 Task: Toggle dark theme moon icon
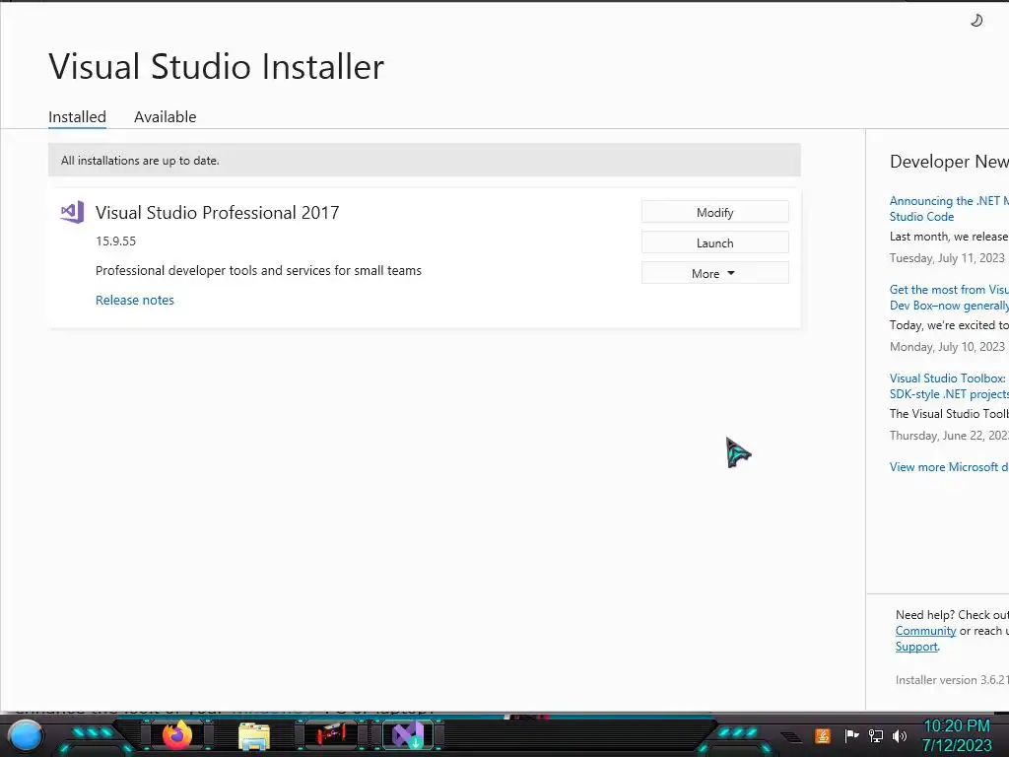pyautogui.click(x=976, y=21)
